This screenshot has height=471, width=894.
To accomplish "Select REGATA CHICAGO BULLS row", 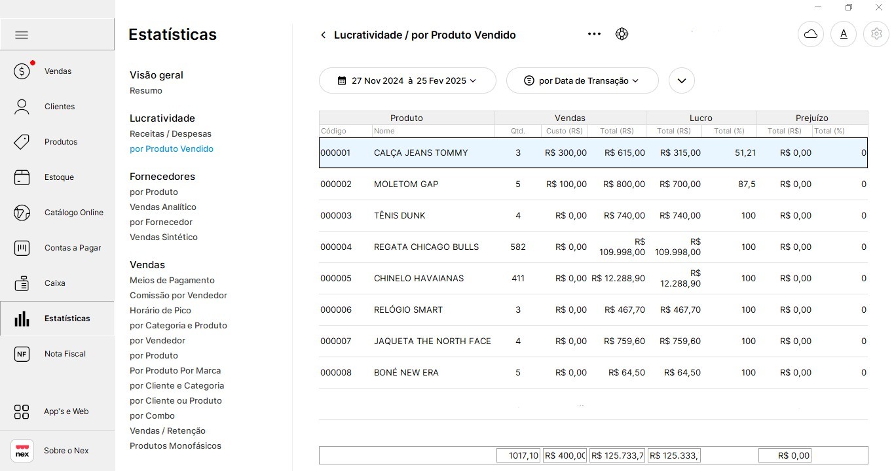I will coord(593,247).
